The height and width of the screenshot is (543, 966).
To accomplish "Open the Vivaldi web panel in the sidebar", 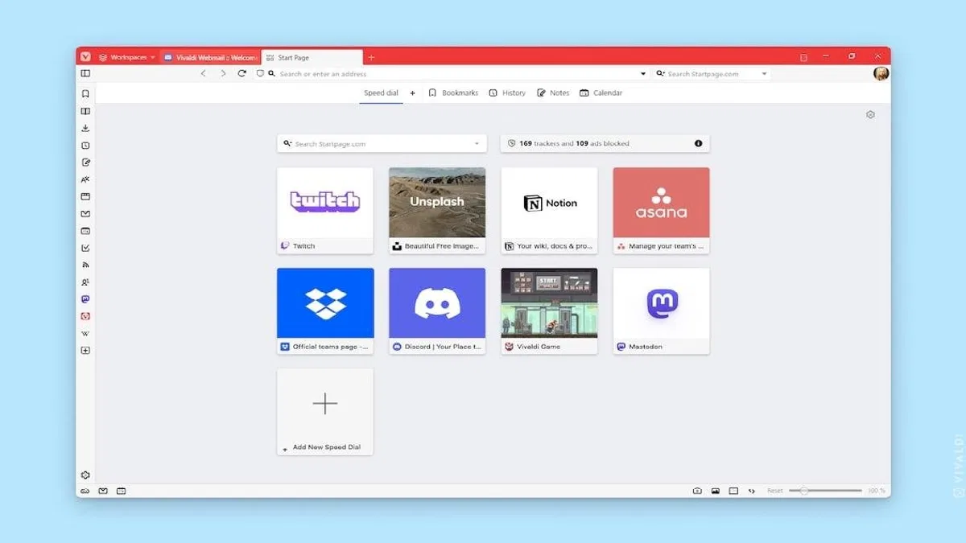I will (85, 316).
